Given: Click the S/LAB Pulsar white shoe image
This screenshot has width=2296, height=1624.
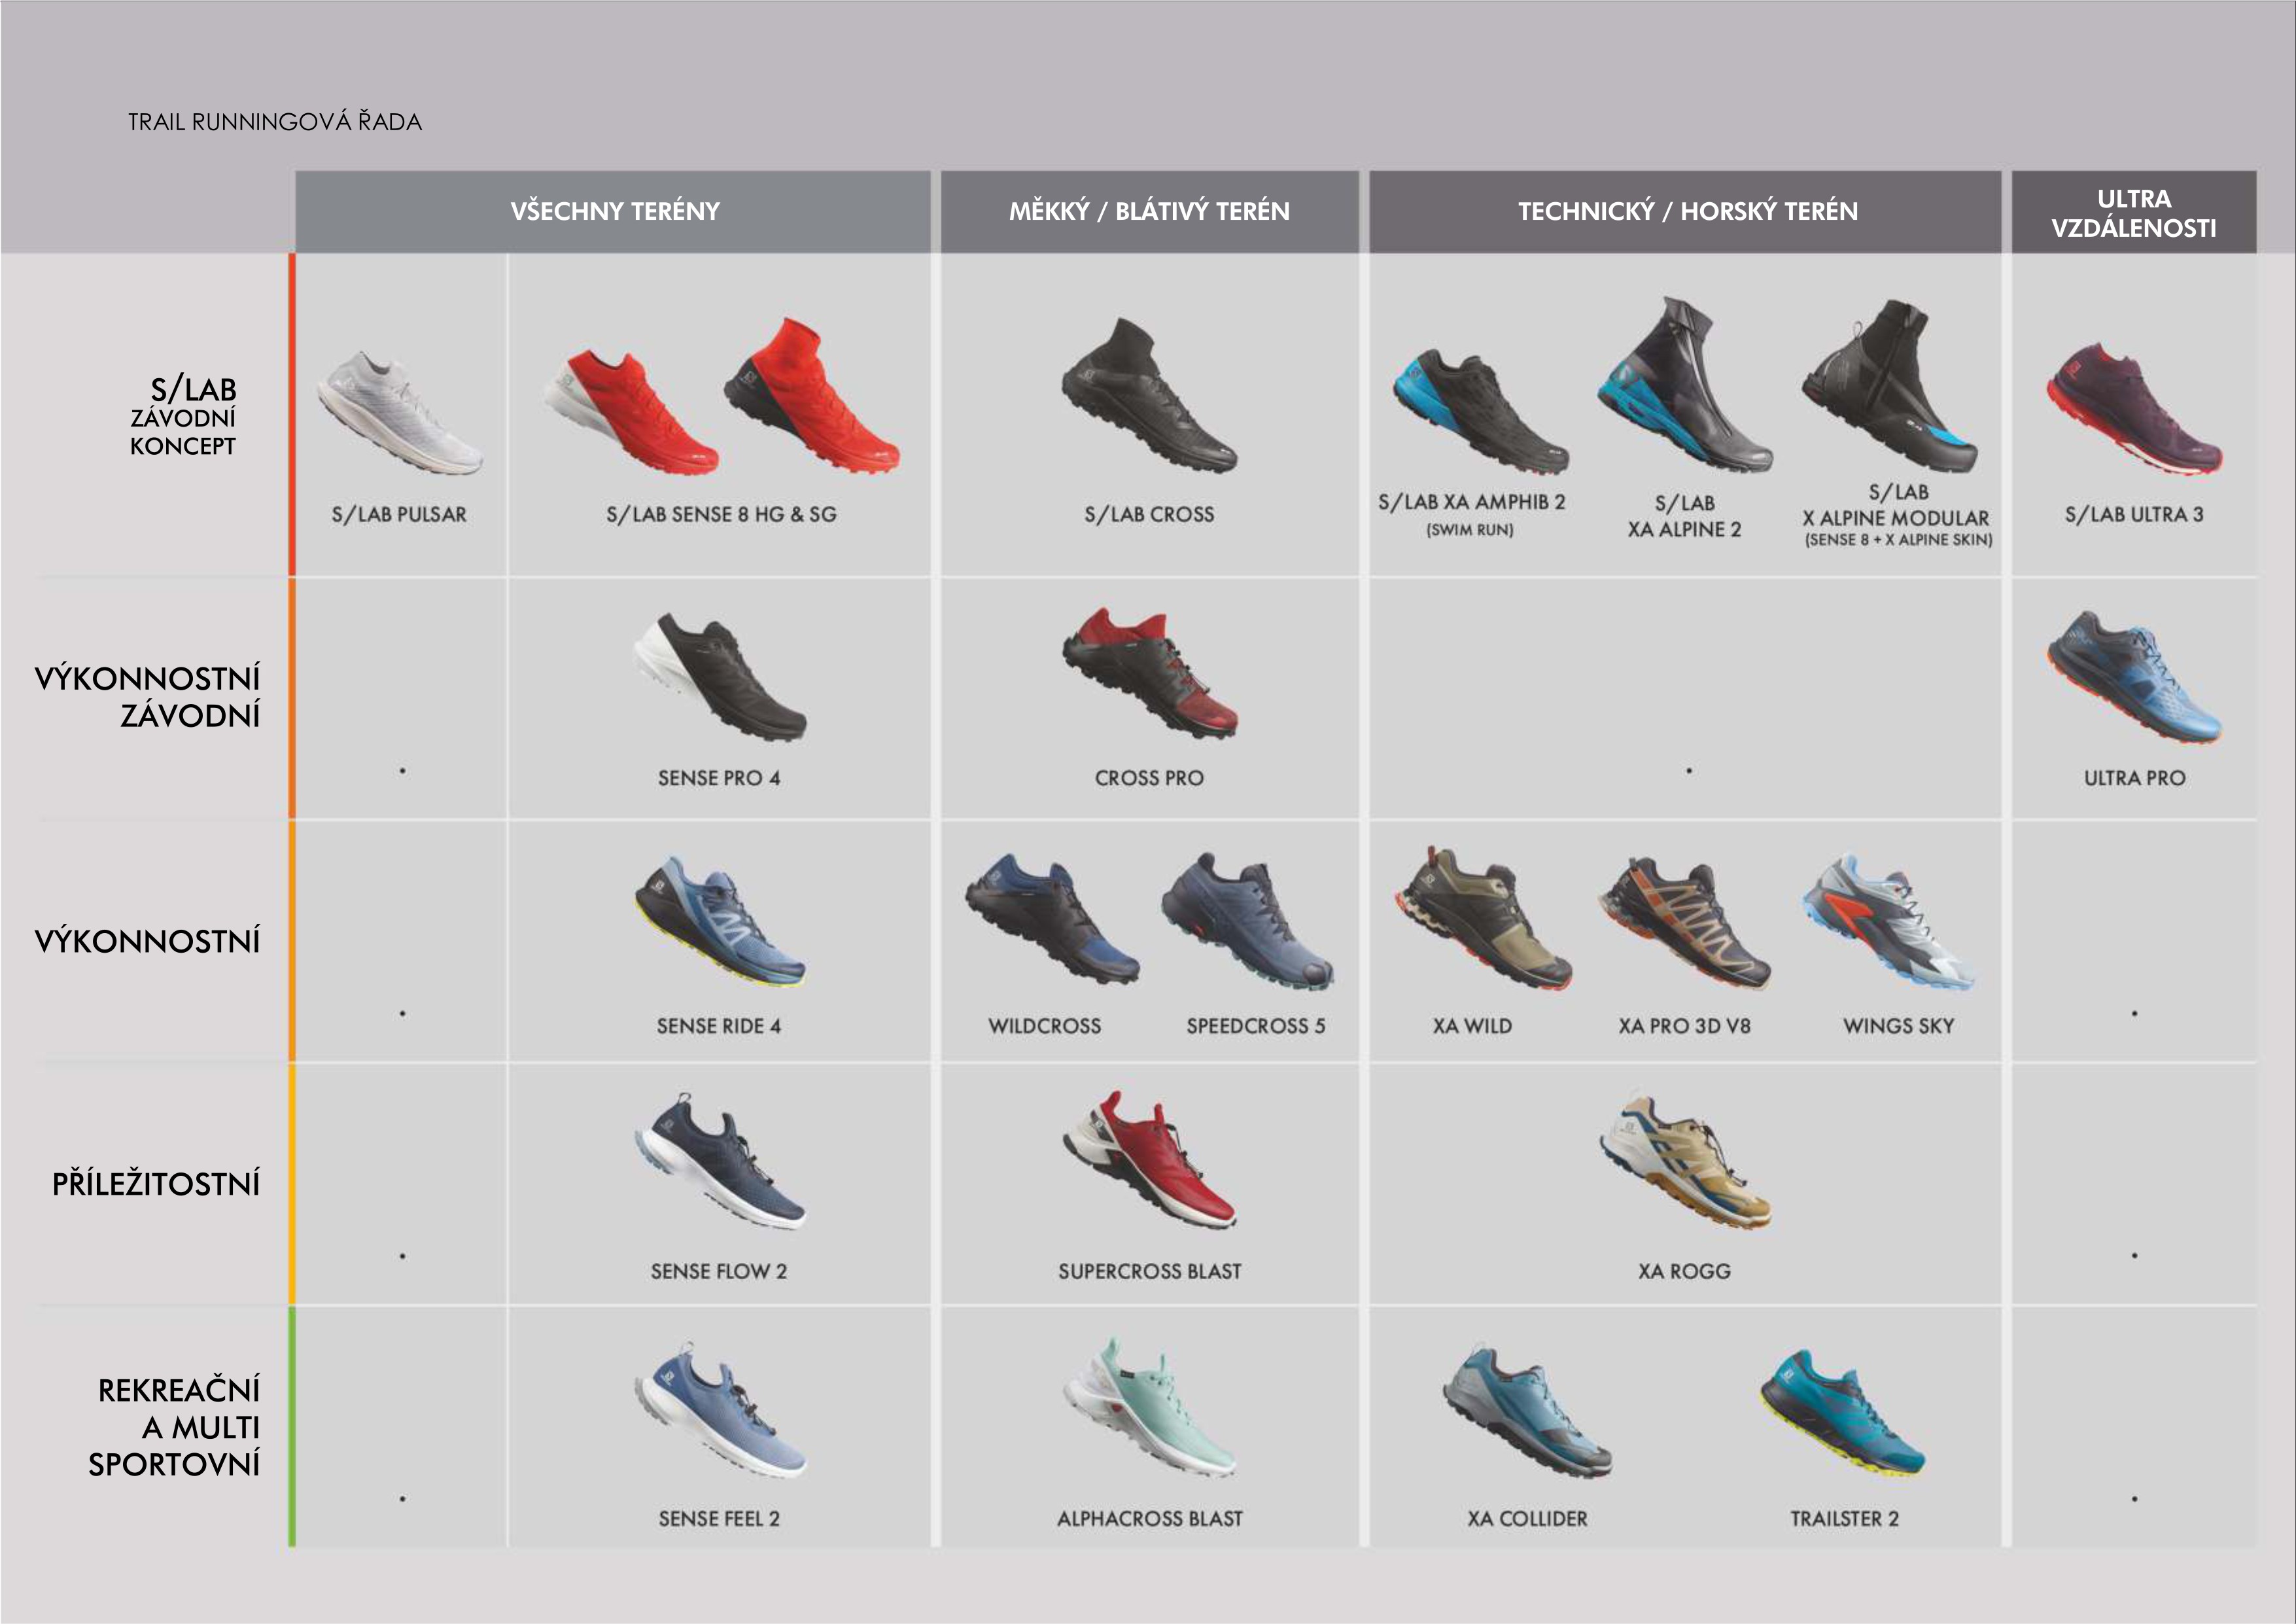Looking at the screenshot, I should 400,412.
